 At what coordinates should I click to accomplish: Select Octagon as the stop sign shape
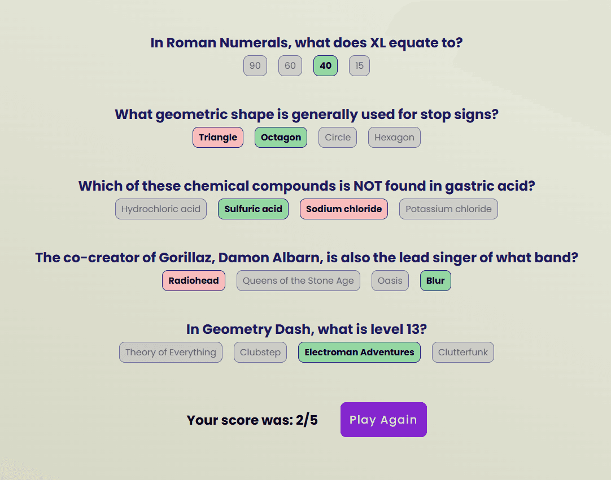pyautogui.click(x=281, y=137)
